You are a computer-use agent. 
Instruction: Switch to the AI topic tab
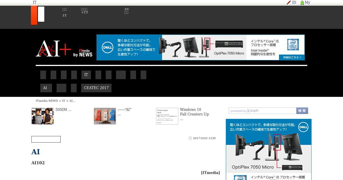tap(46, 88)
